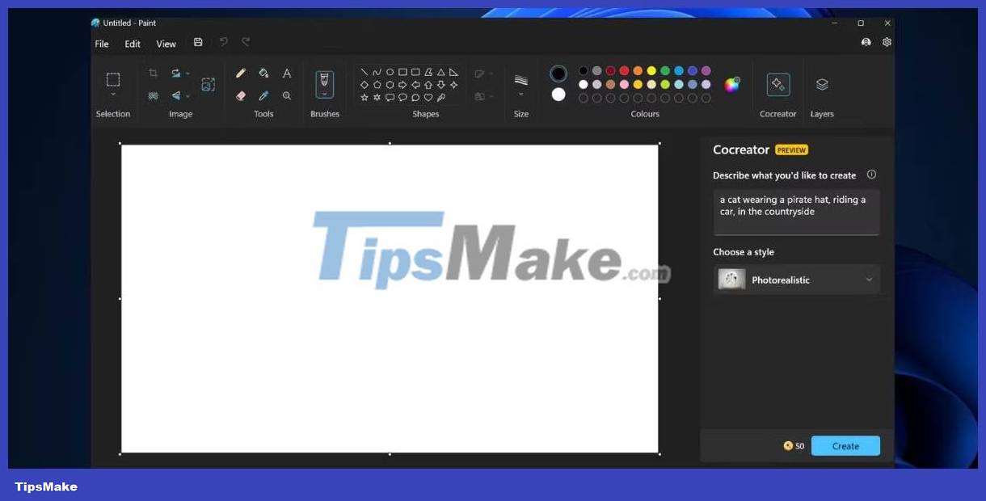986x501 pixels.
Task: Open the Selection options dropdown arrow
Action: (113, 94)
